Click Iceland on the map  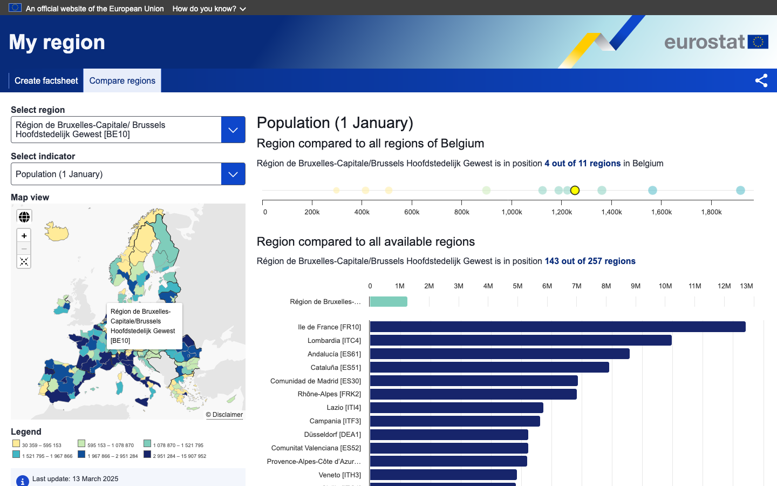57,232
